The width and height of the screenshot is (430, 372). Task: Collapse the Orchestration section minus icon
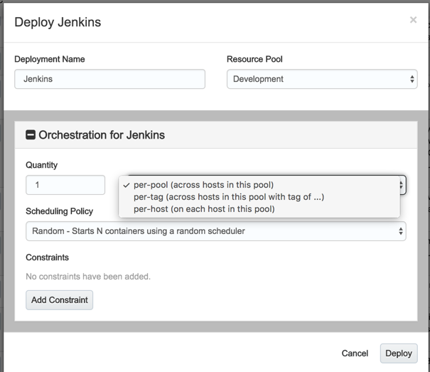pos(31,134)
